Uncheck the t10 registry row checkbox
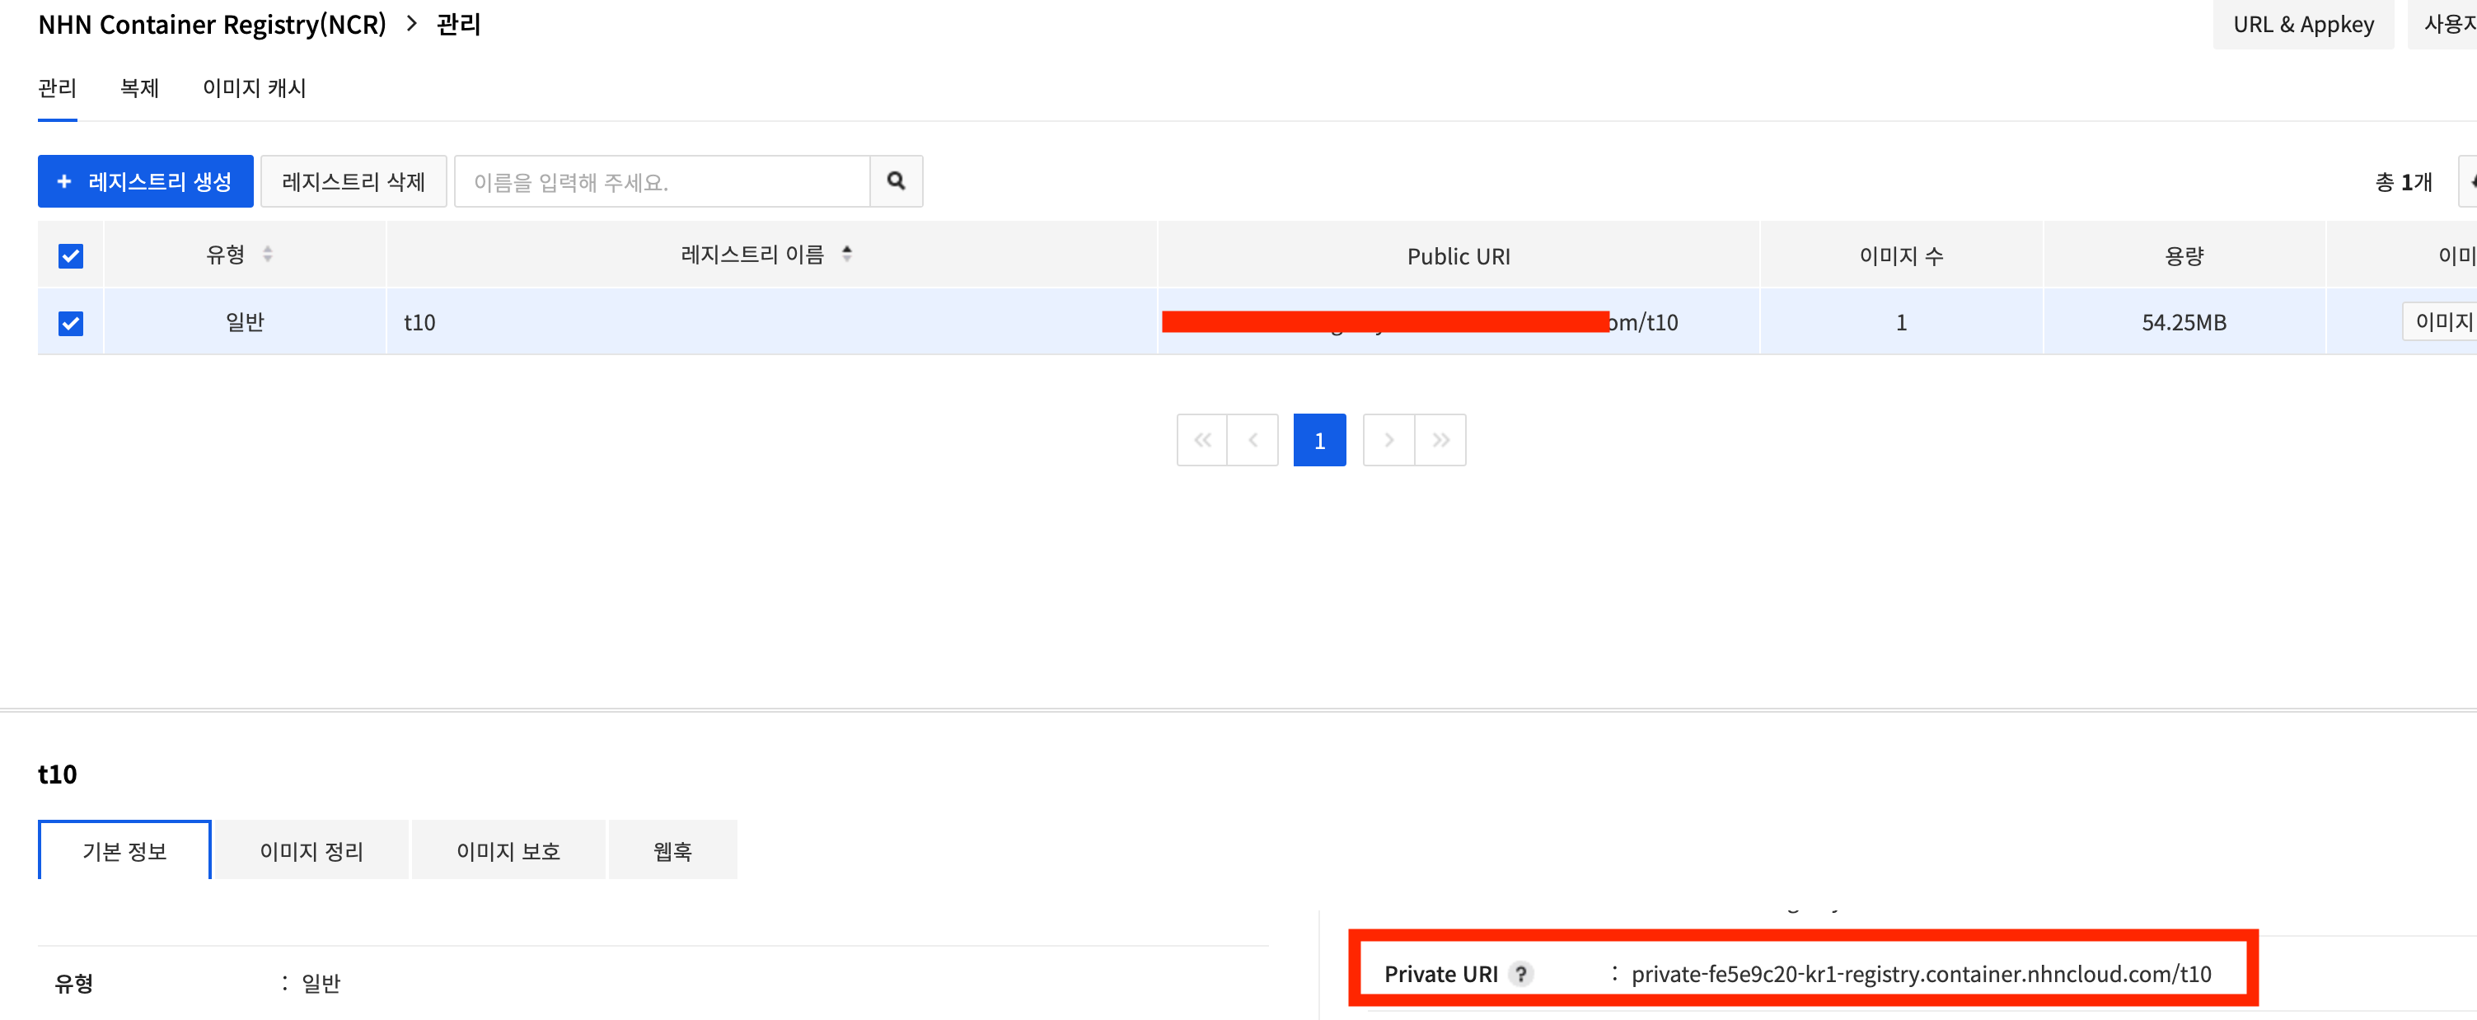Image resolution: width=2477 pixels, height=1020 pixels. pyautogui.click(x=70, y=323)
